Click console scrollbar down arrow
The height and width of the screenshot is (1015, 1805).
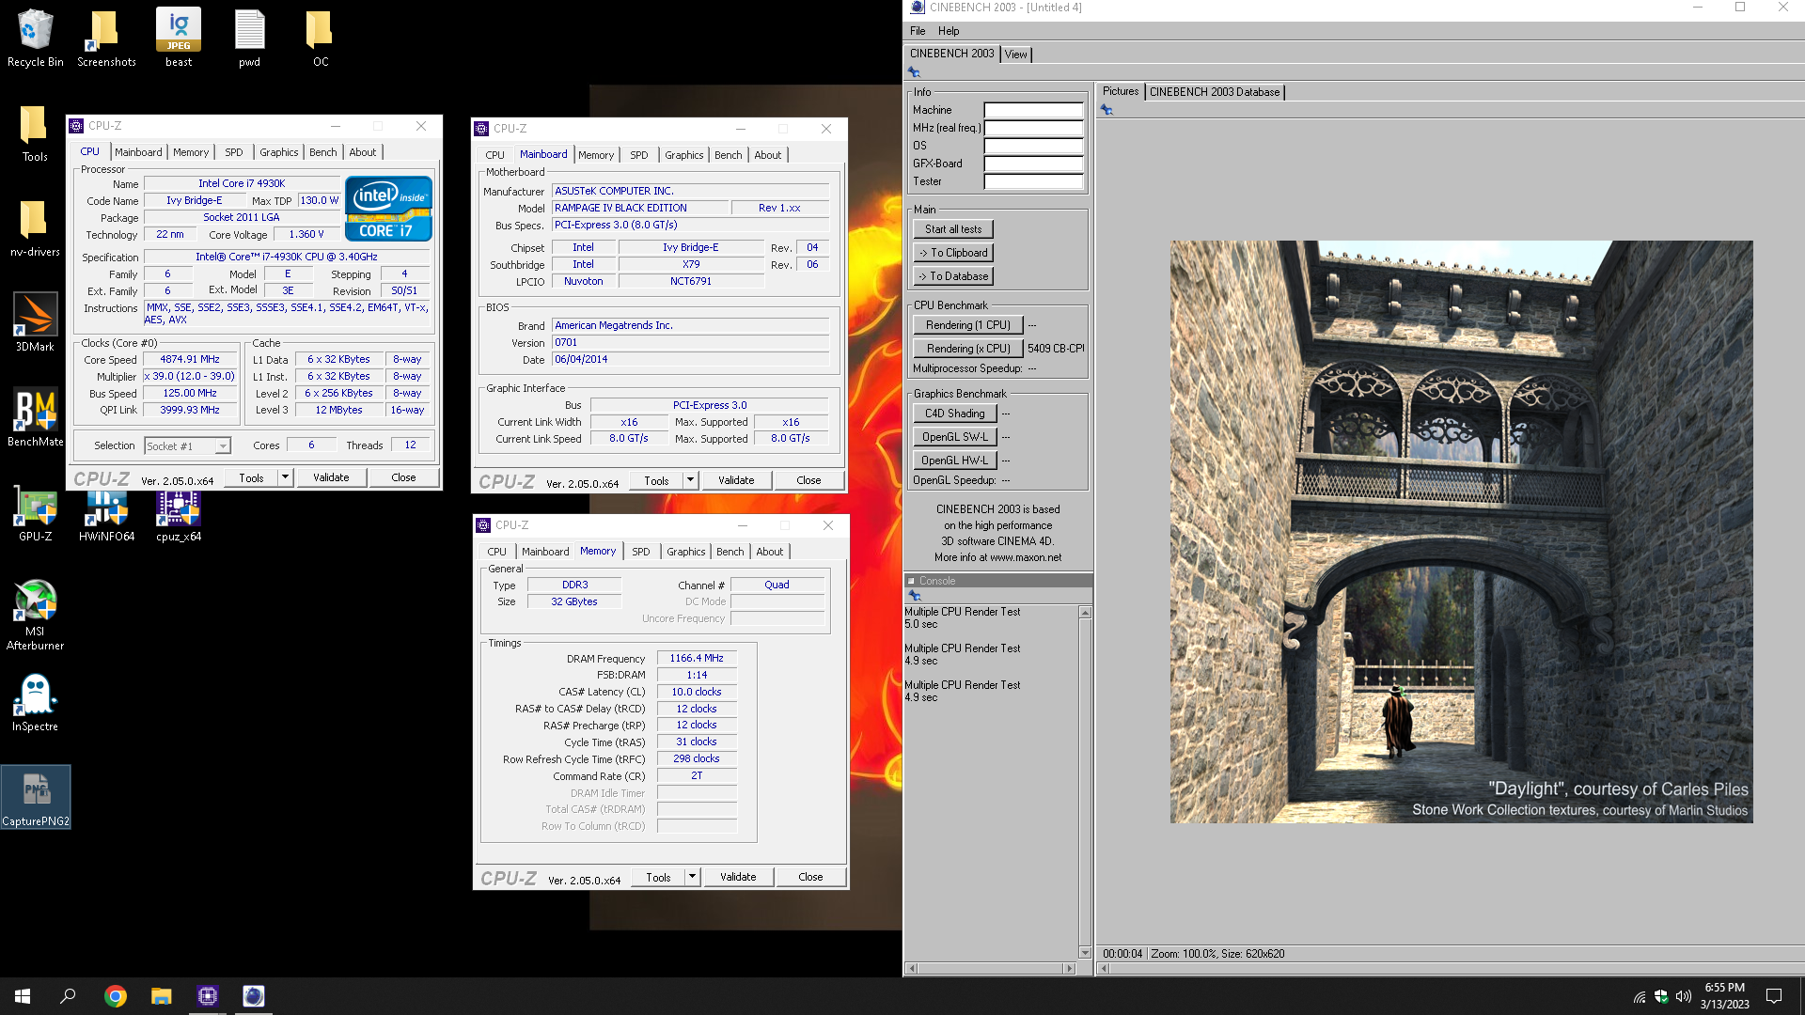pyautogui.click(x=1085, y=953)
